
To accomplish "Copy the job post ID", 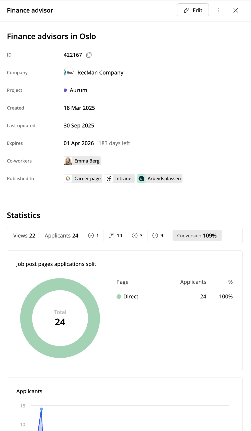I will 89,55.
